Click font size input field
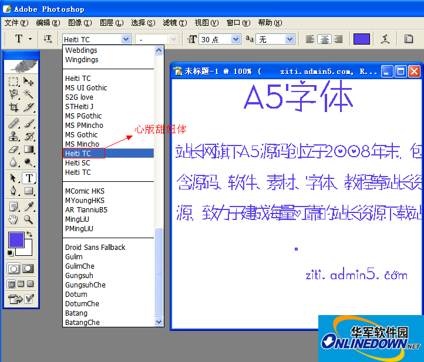Screen dimensions: 424x362 click(x=216, y=39)
